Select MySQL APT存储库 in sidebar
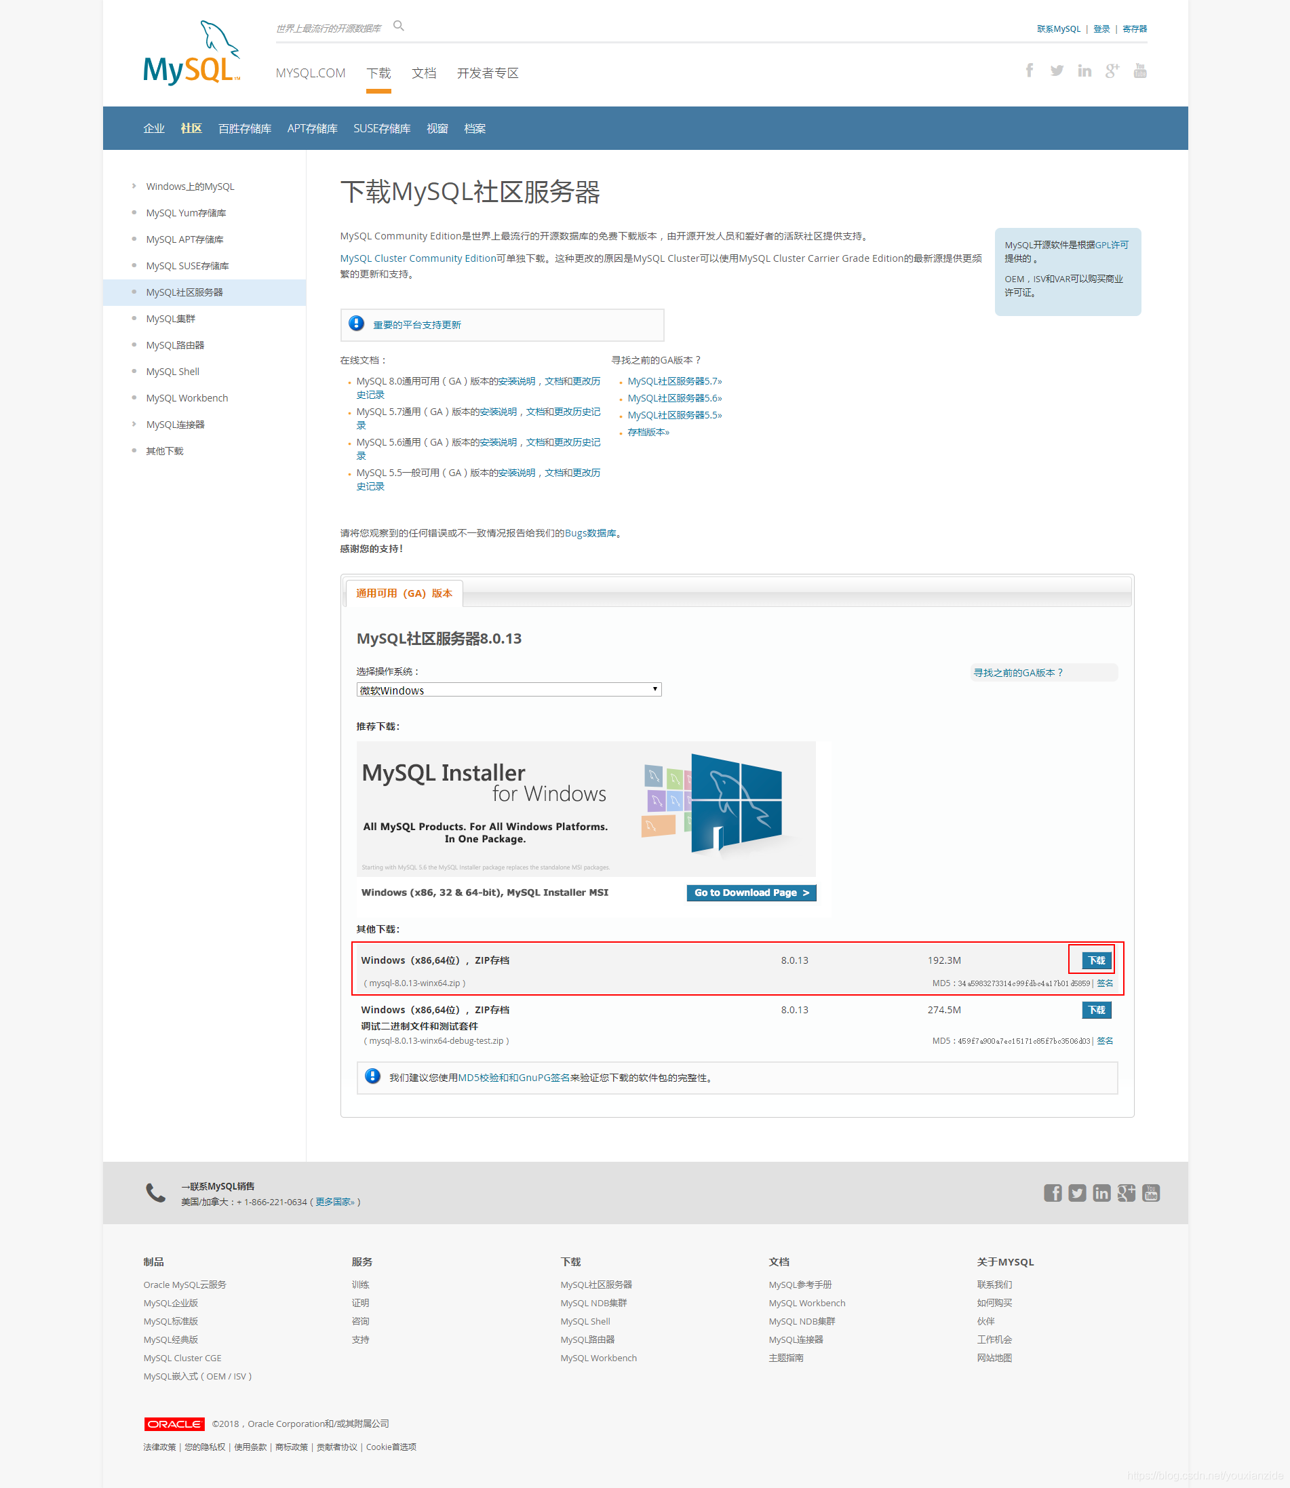This screenshot has height=1488, width=1290. 184,239
